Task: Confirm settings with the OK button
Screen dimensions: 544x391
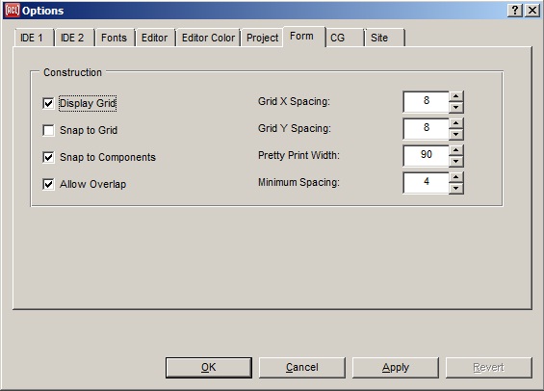Action: pos(209,368)
